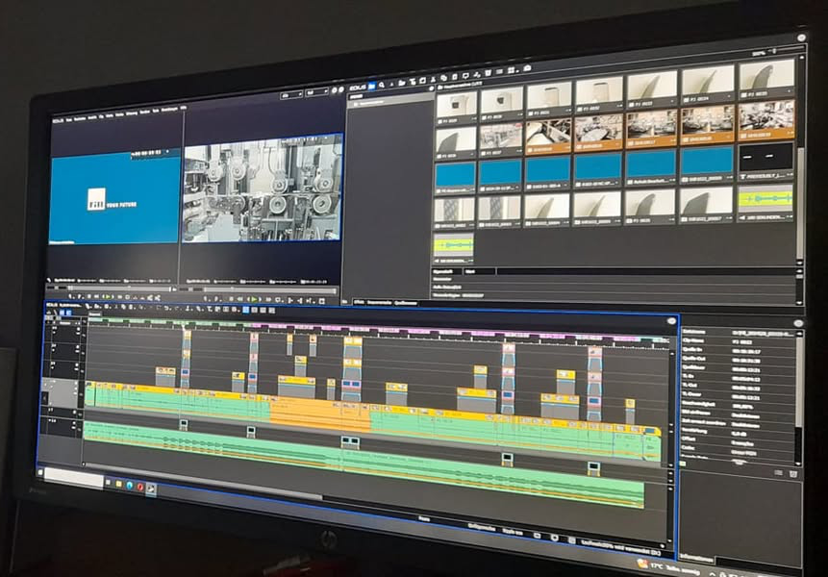Click the search magnifier icon in the bin toolbar
This screenshot has width=828, height=577.
click(382, 85)
